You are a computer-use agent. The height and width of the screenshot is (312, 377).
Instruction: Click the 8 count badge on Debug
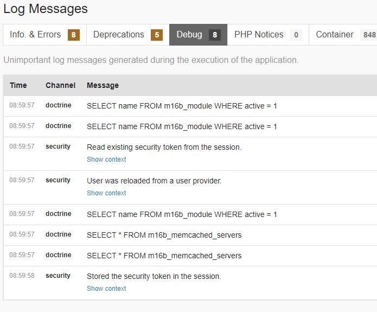click(x=215, y=35)
